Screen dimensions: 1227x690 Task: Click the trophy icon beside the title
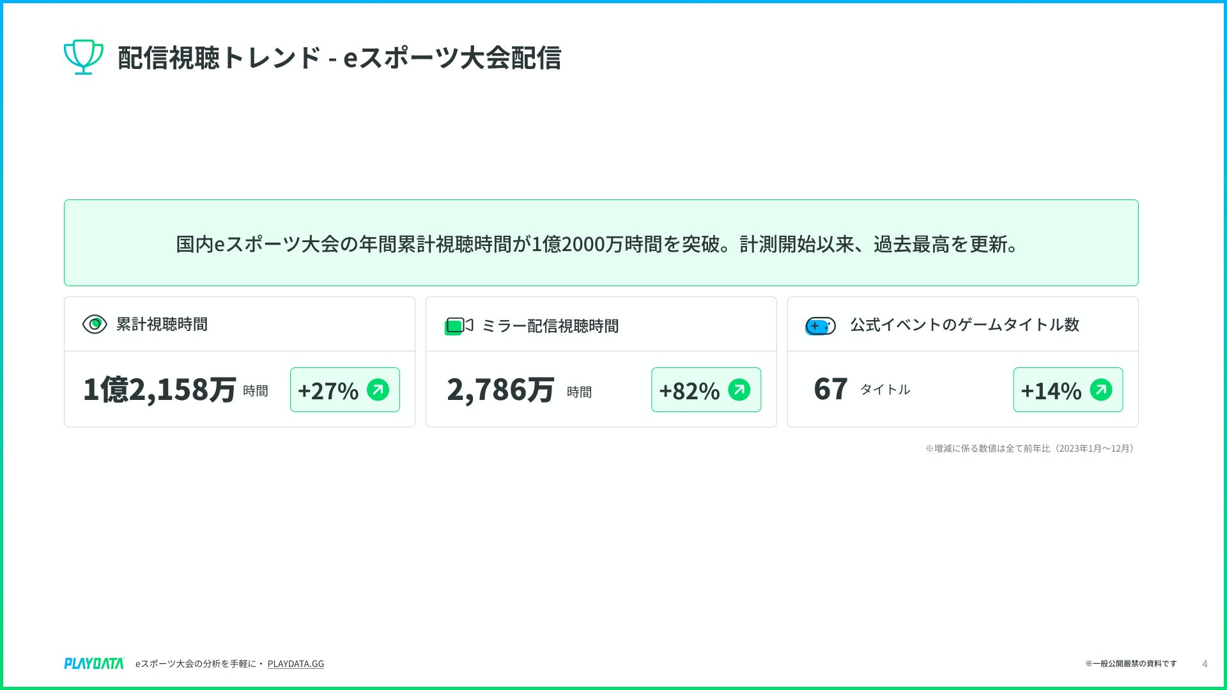click(x=83, y=57)
